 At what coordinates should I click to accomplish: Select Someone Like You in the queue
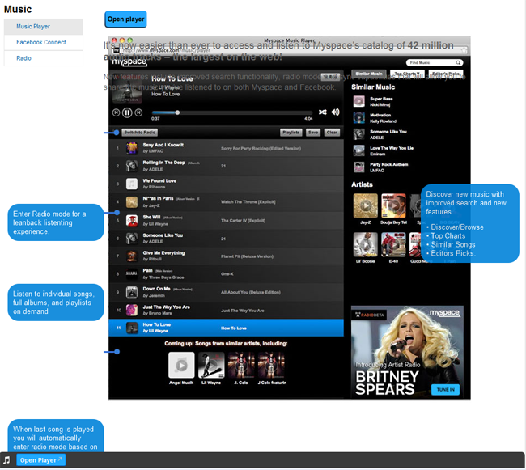coord(226,239)
